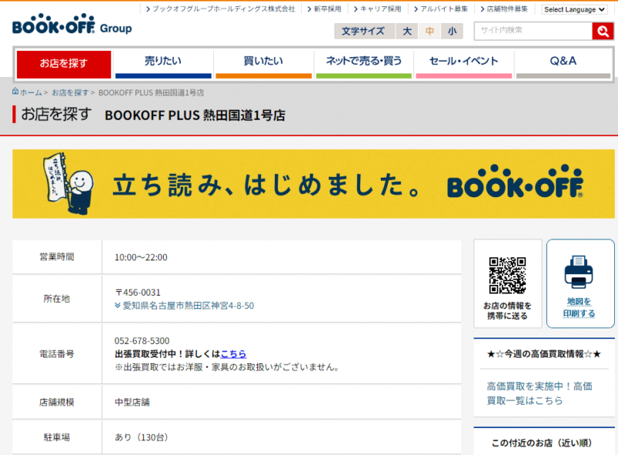Open the 買いたい navigation tab
Viewport: 618px width, 455px height.
tap(263, 64)
